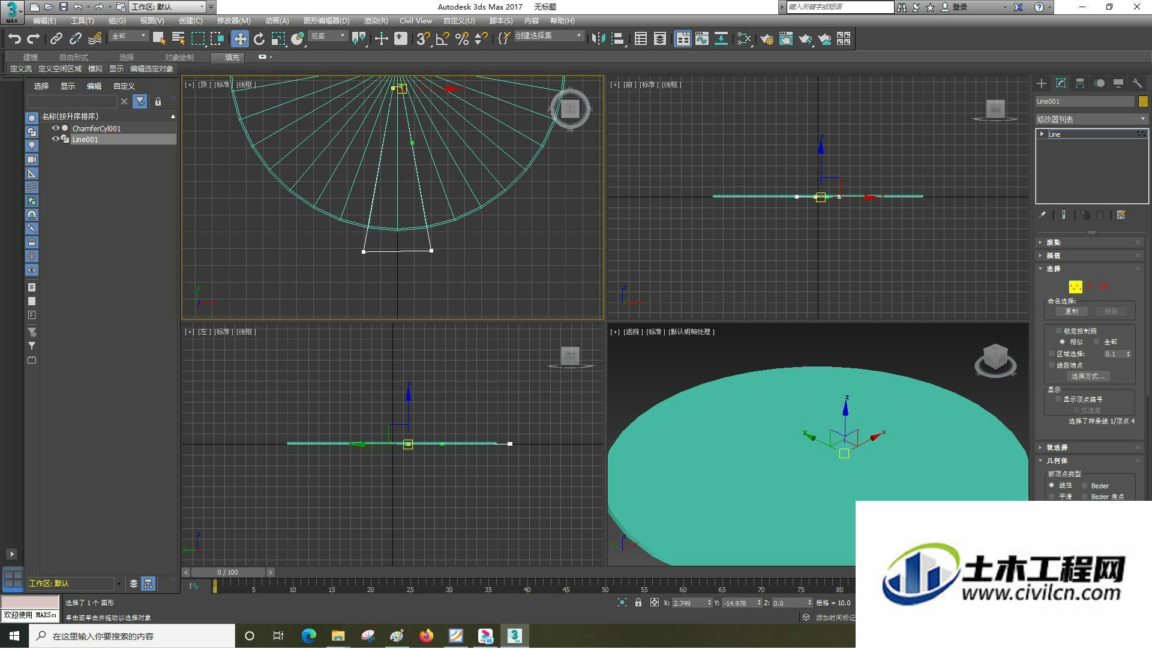The width and height of the screenshot is (1152, 649).
Task: Click the Pin Stack icon
Action: 1042,215
